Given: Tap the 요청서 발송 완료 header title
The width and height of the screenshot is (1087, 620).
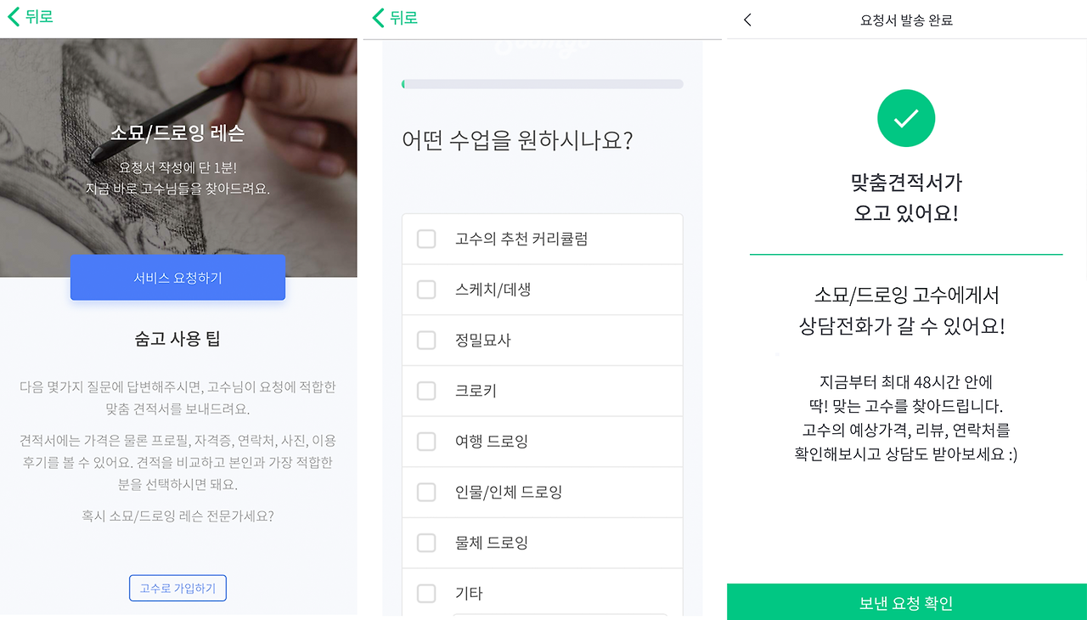Looking at the screenshot, I should tap(906, 19).
